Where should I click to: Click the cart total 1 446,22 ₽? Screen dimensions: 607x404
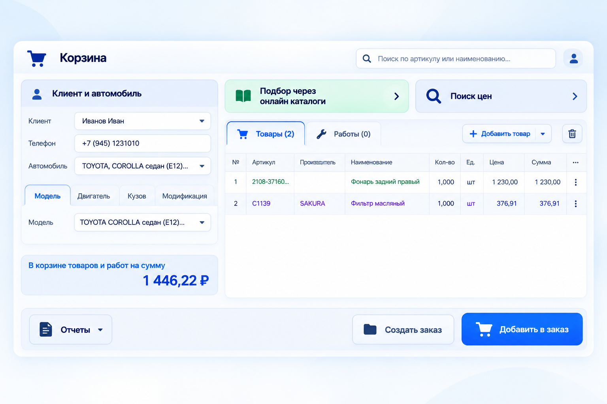coord(175,281)
